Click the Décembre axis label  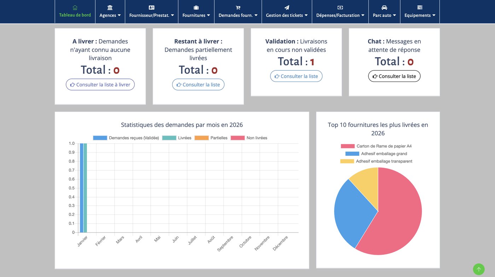pyautogui.click(x=280, y=243)
